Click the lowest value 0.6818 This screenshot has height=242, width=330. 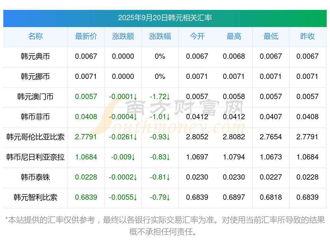click(x=271, y=197)
